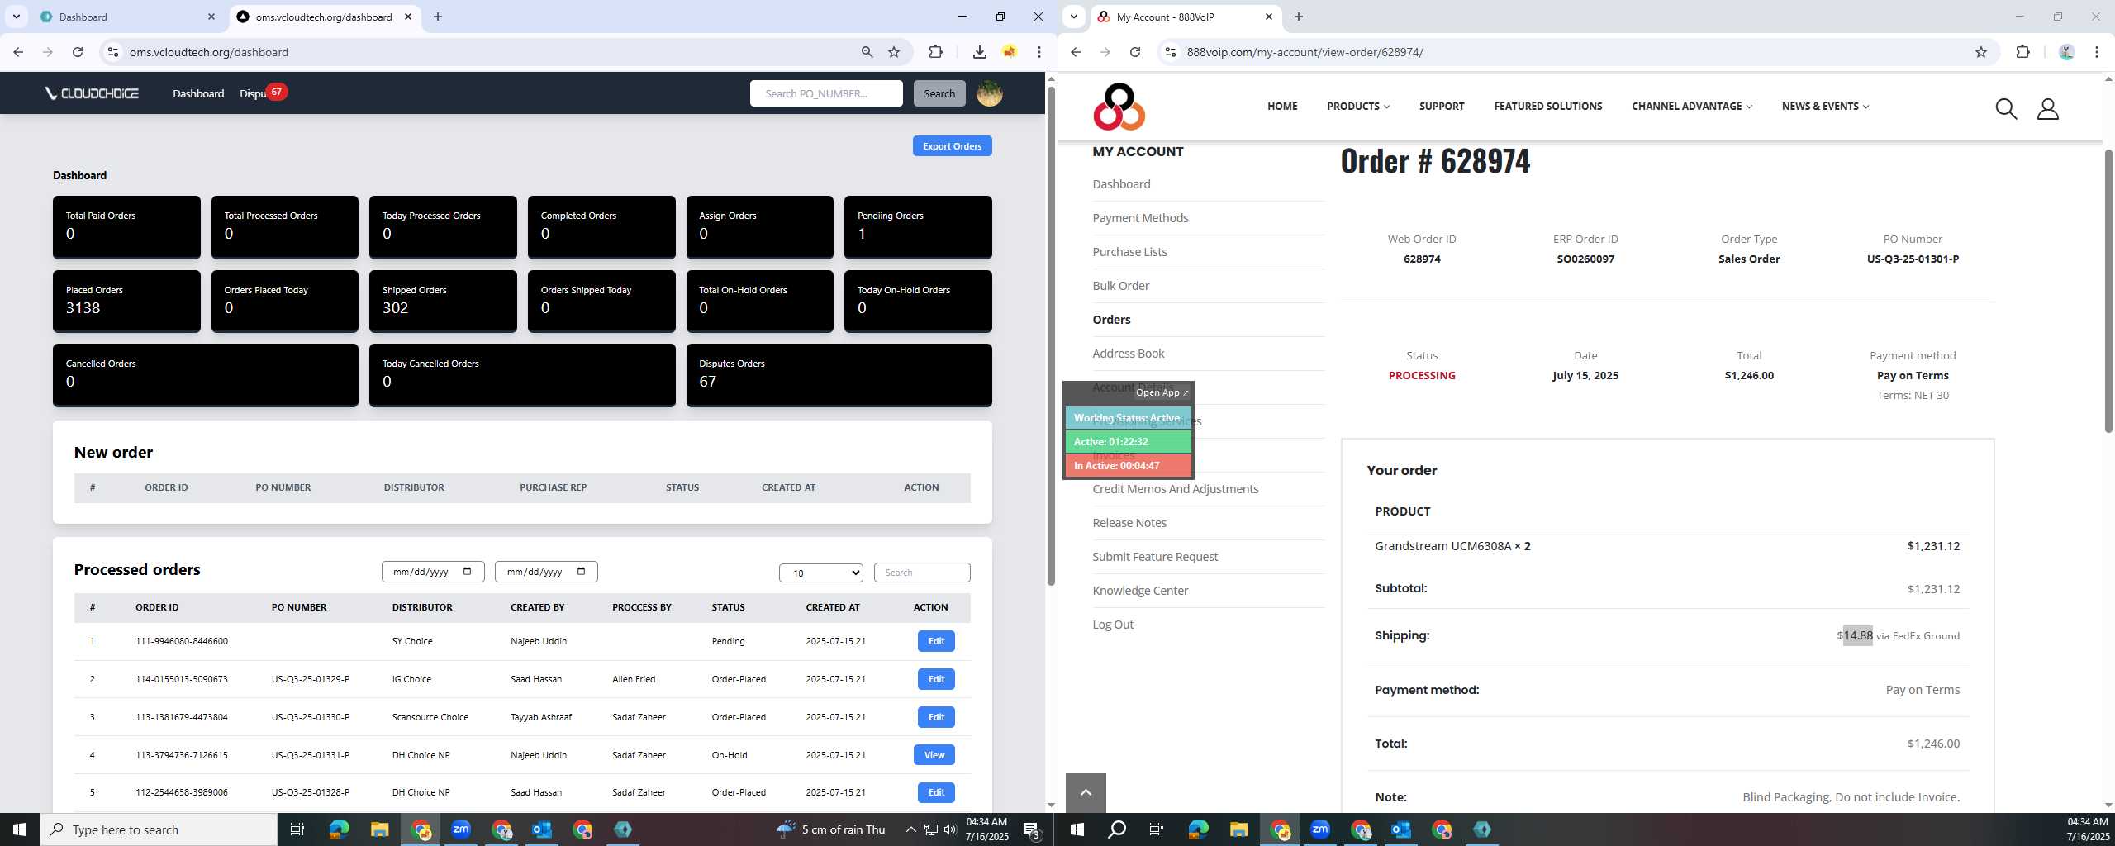Click the scroll-to-top arrow button on 888VoIP
This screenshot has width=2115, height=846.
tap(1086, 793)
